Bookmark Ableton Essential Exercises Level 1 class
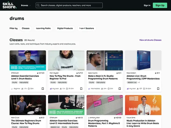171x128 pixels. pyautogui.click(x=43, y=89)
